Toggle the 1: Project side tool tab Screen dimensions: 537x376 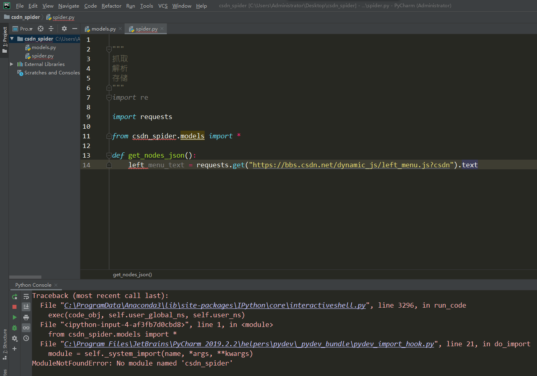pyautogui.click(x=4, y=39)
